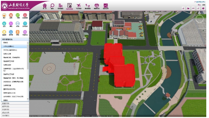Start the airplane fly-through tool

[x=79, y=6]
